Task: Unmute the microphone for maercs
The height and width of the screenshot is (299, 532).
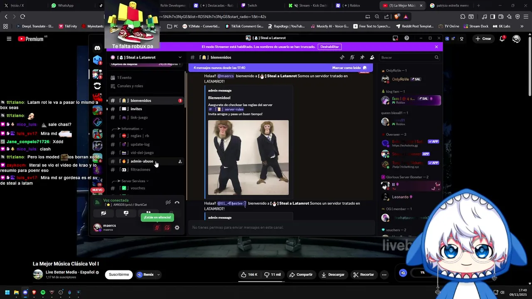Action: 157,228
